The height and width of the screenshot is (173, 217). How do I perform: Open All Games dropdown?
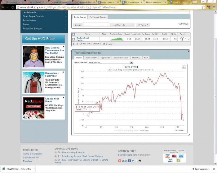click(143, 25)
